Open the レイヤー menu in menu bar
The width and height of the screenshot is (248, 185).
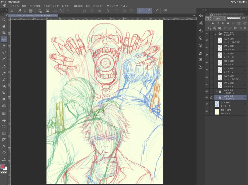[66, 6]
